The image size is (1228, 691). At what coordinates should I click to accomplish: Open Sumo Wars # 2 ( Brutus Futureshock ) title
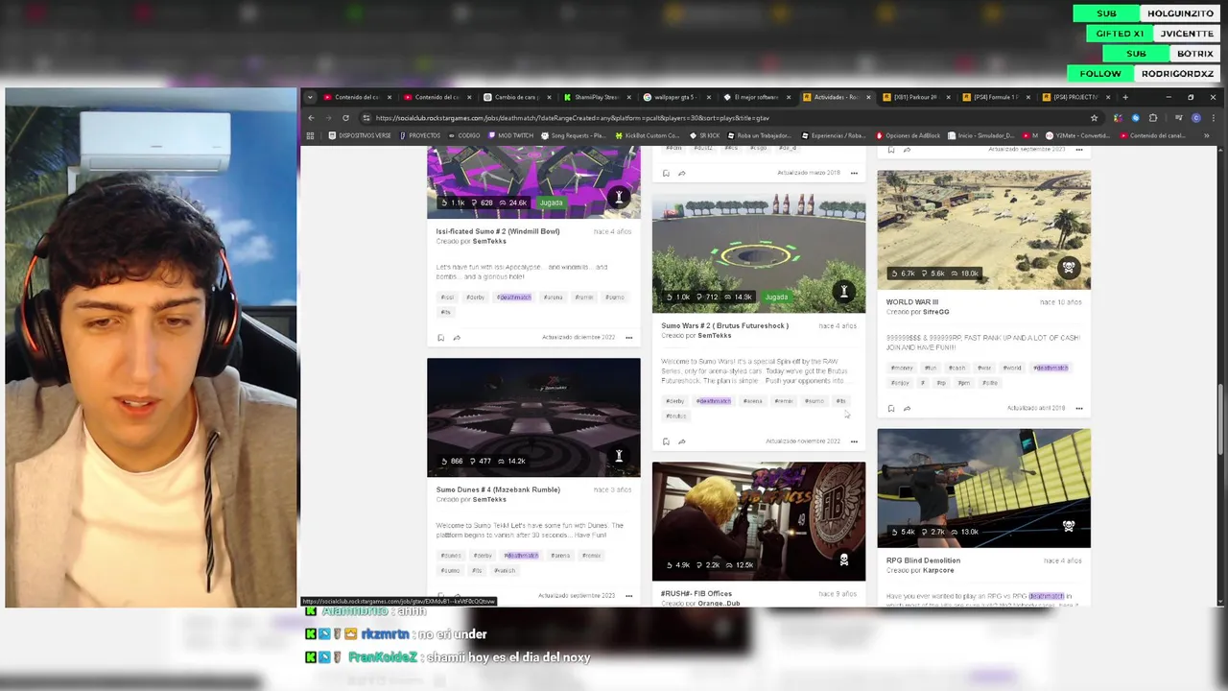(724, 325)
